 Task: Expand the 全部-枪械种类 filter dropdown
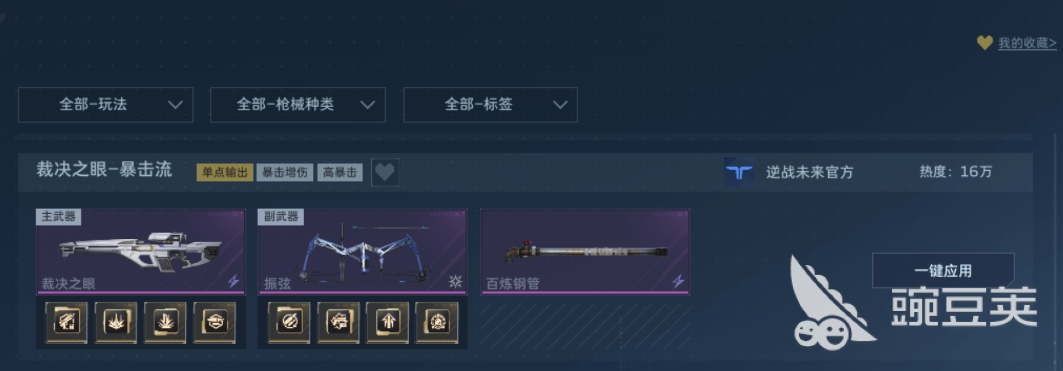click(x=298, y=105)
